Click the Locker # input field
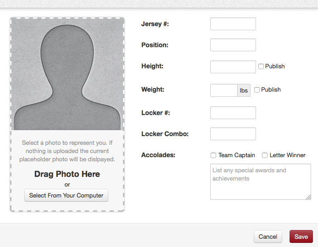The height and width of the screenshot is (247, 318). [x=233, y=113]
